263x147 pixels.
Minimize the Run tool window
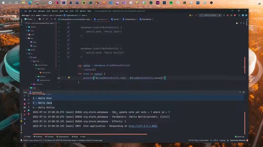(x=244, y=92)
